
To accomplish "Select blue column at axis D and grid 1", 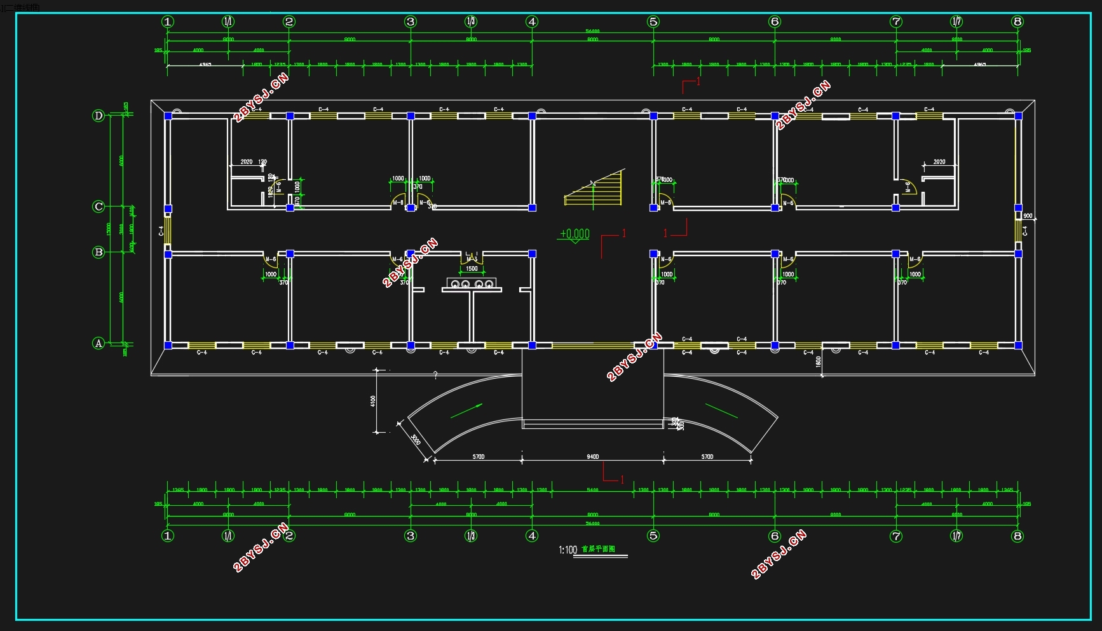I will 168,116.
